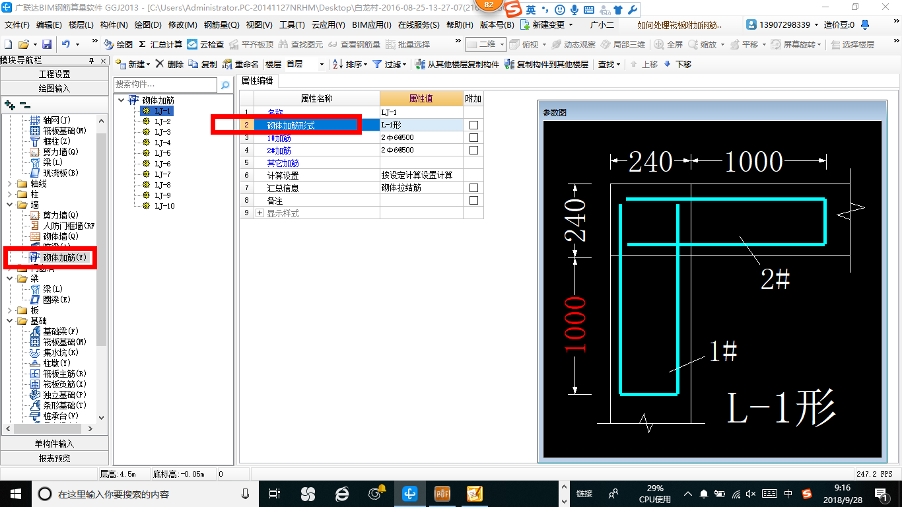Collapse the 砌体加筋 component tree
The height and width of the screenshot is (507, 902).
tap(121, 100)
